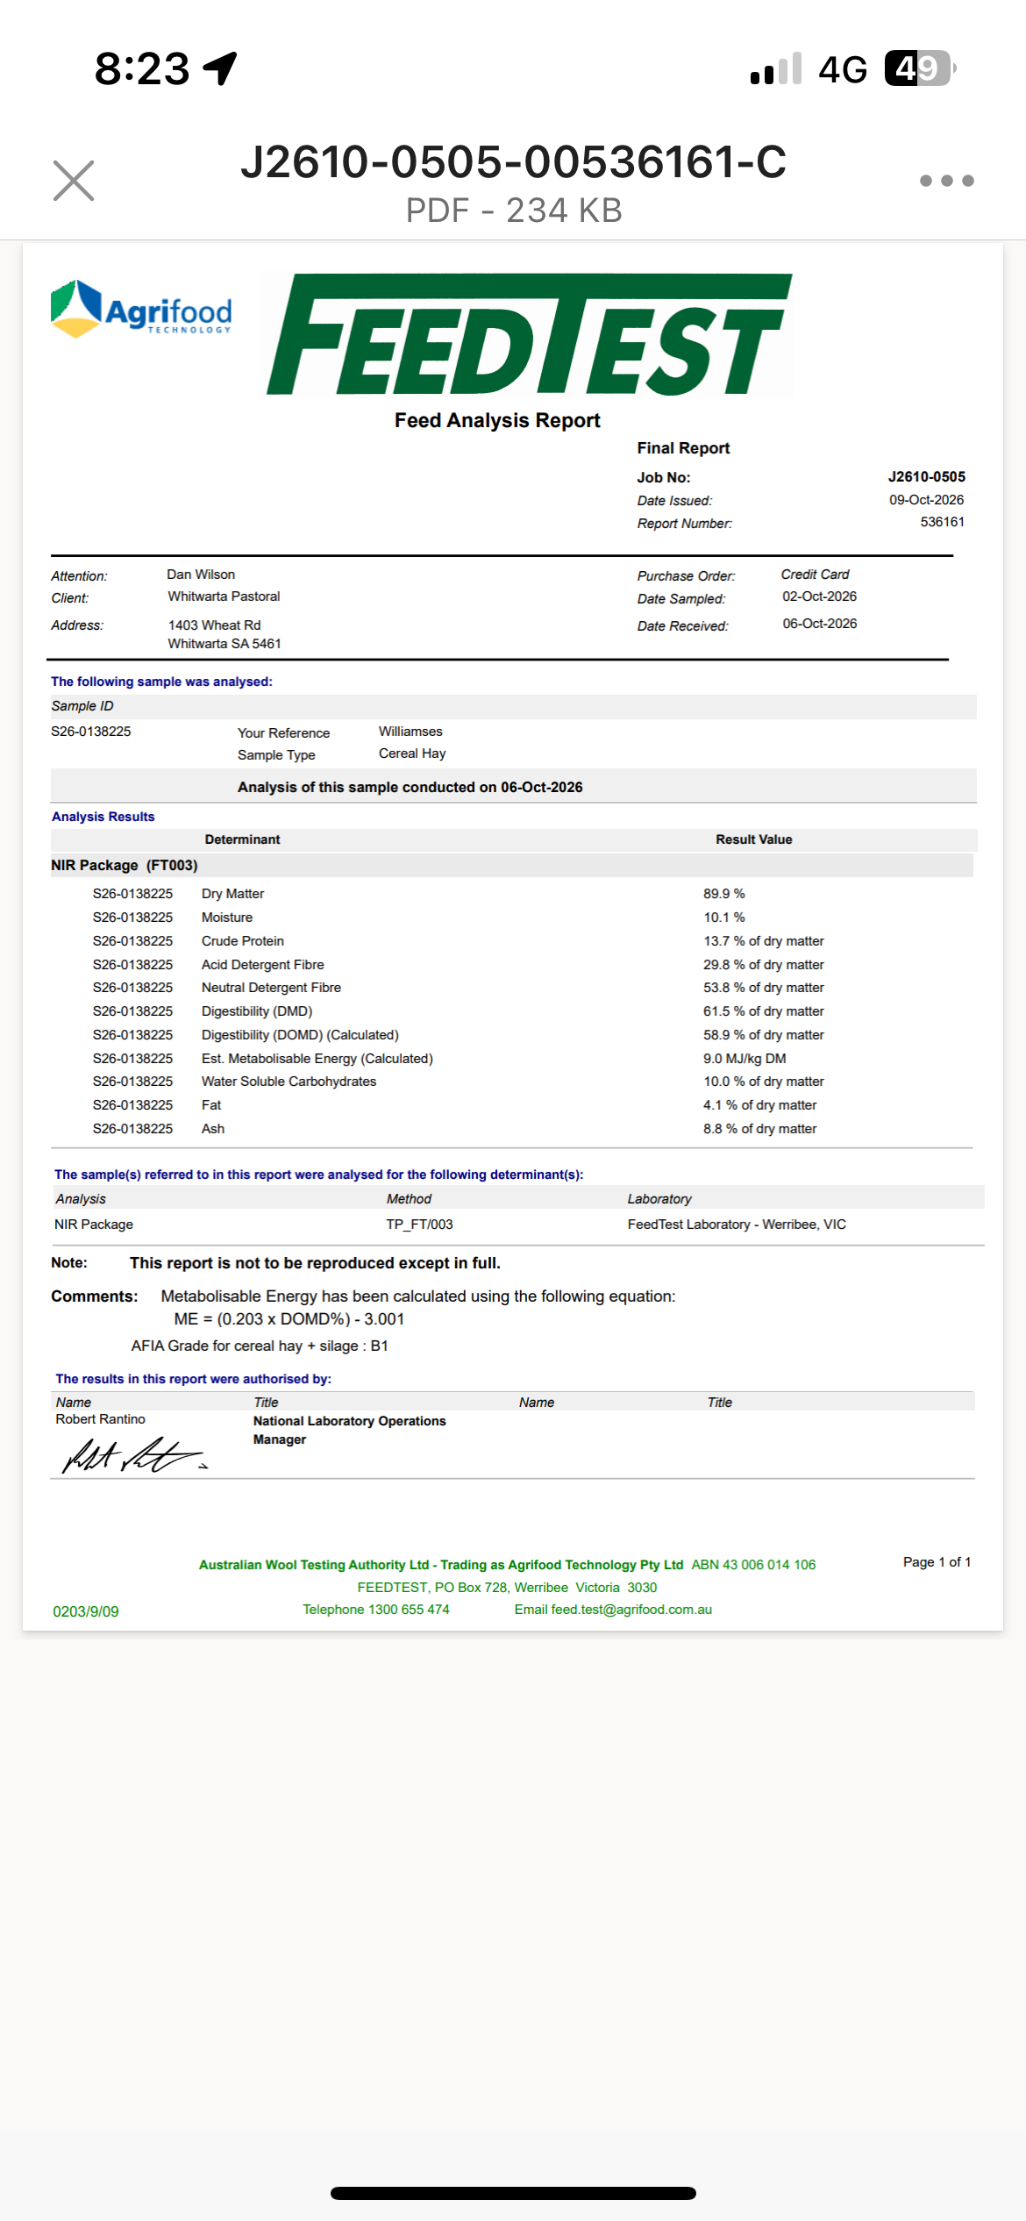
Task: Select the Fat result 4.1 %
Action: [759, 1105]
